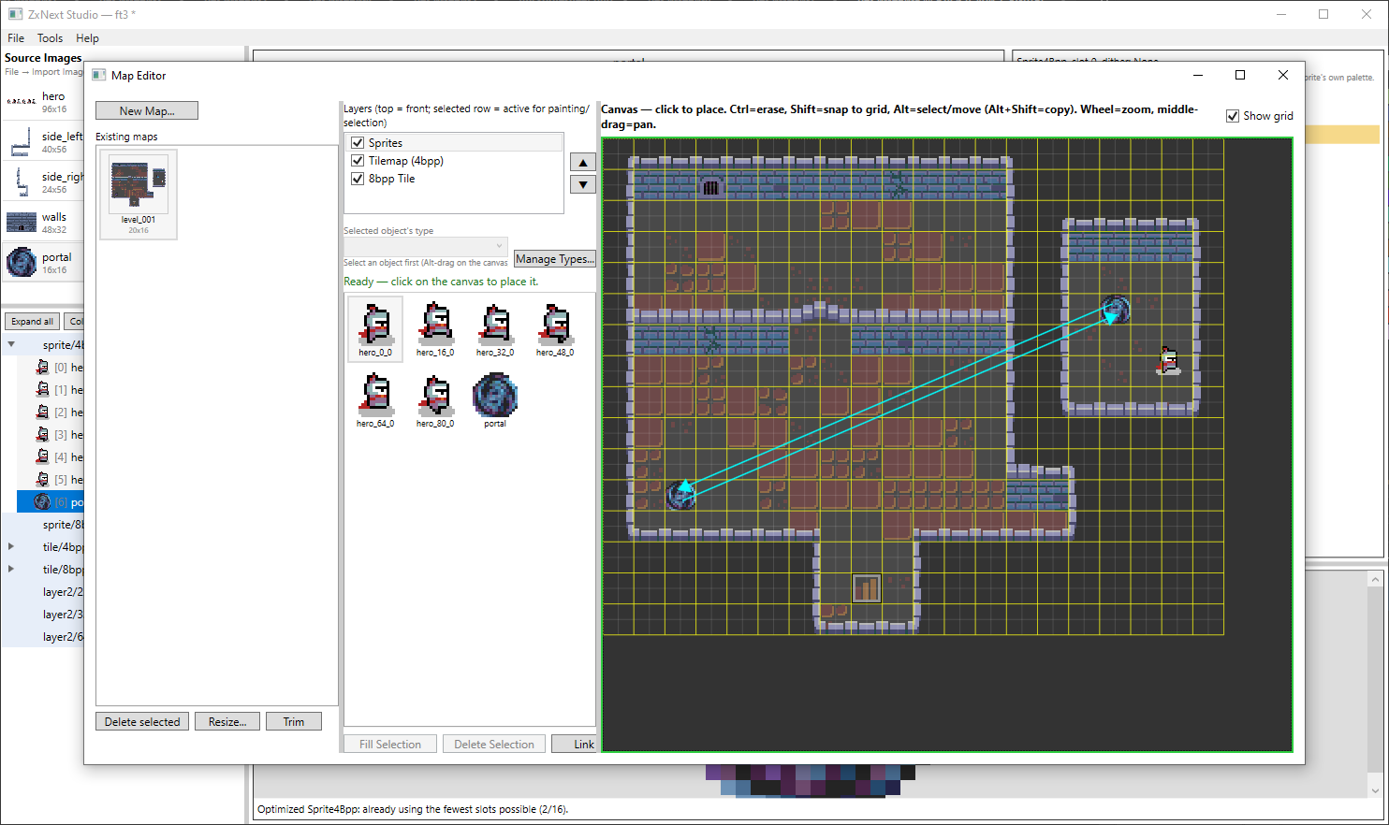1389x825 pixels.
Task: Toggle the Tilemap (4bpp) layer checkbox
Action: pos(358,161)
